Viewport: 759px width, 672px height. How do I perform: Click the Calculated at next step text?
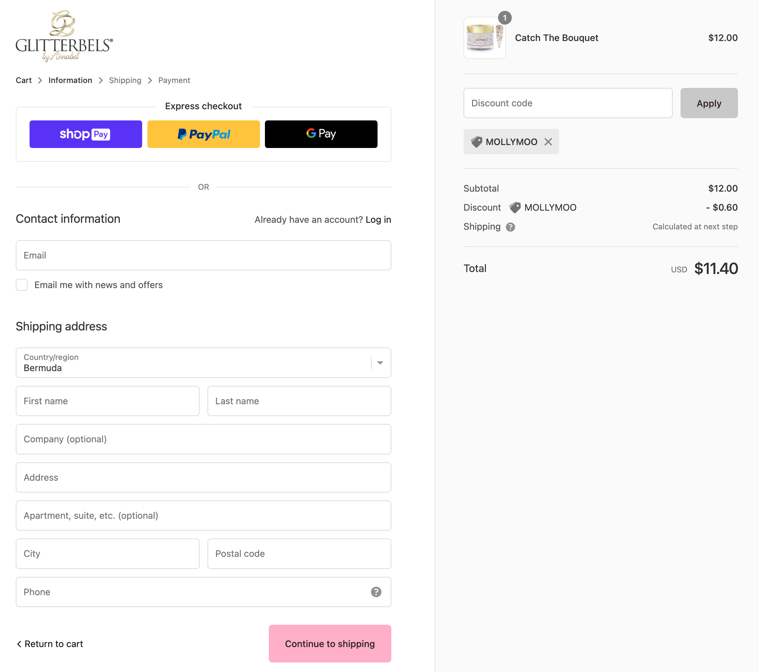(695, 227)
